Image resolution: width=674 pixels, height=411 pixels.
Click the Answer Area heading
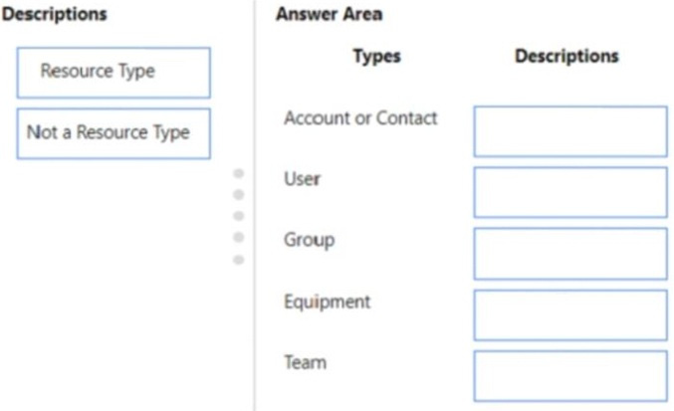329,14
